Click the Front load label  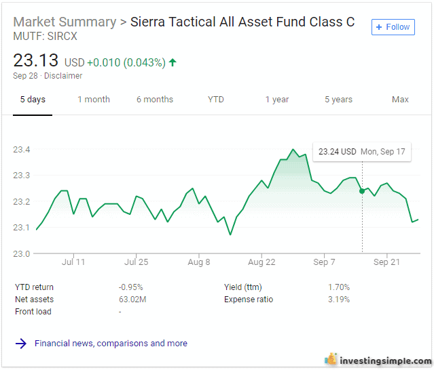pos(33,312)
